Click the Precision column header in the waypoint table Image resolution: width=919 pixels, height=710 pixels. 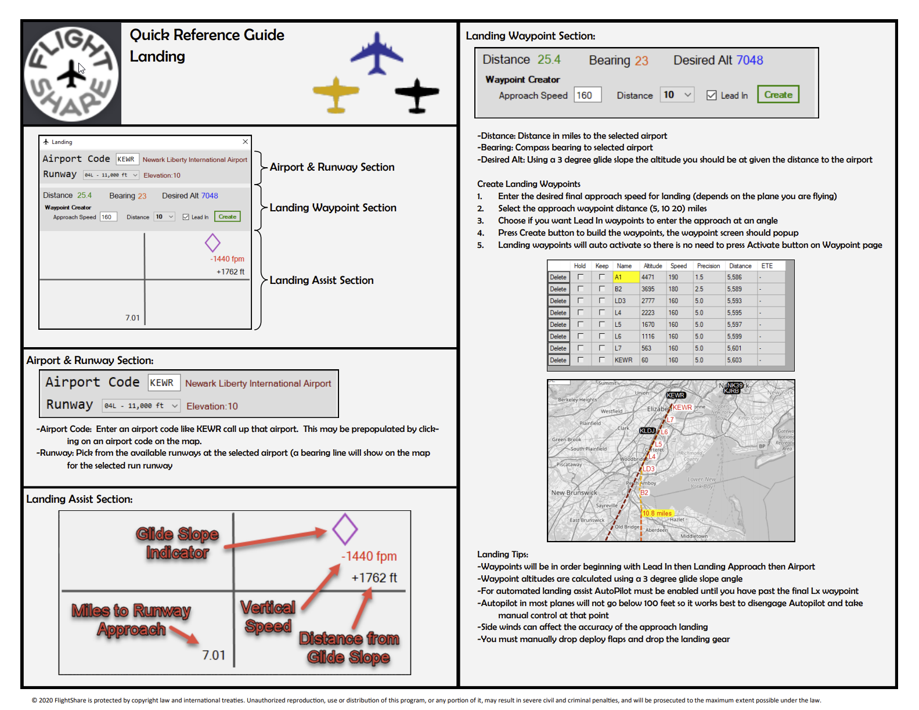(x=709, y=266)
